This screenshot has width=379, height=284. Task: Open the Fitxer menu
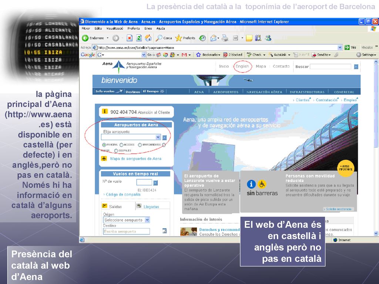pyautogui.click(x=86, y=28)
